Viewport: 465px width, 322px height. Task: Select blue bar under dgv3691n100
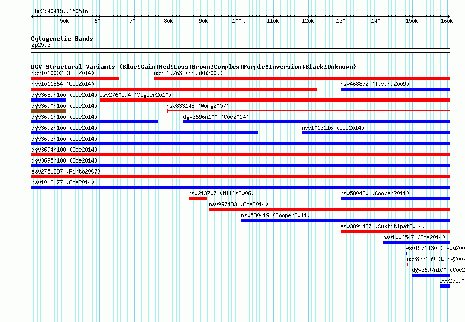click(x=94, y=122)
